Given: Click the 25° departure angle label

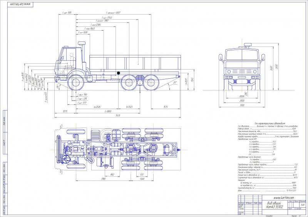Looking at the screenshot, I should point(175,83).
